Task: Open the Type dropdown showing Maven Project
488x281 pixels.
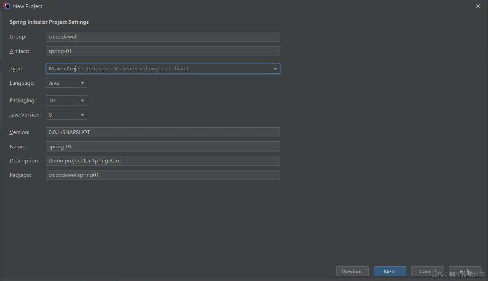Action: (x=163, y=69)
